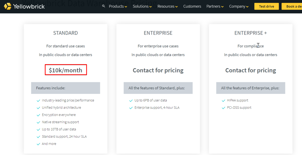Click checkmark beside Native streaming support
The image size is (302, 155).
pyautogui.click(x=39, y=122)
